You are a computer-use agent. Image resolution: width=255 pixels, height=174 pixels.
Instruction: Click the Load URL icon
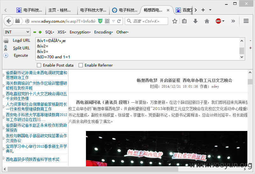tap(6, 41)
